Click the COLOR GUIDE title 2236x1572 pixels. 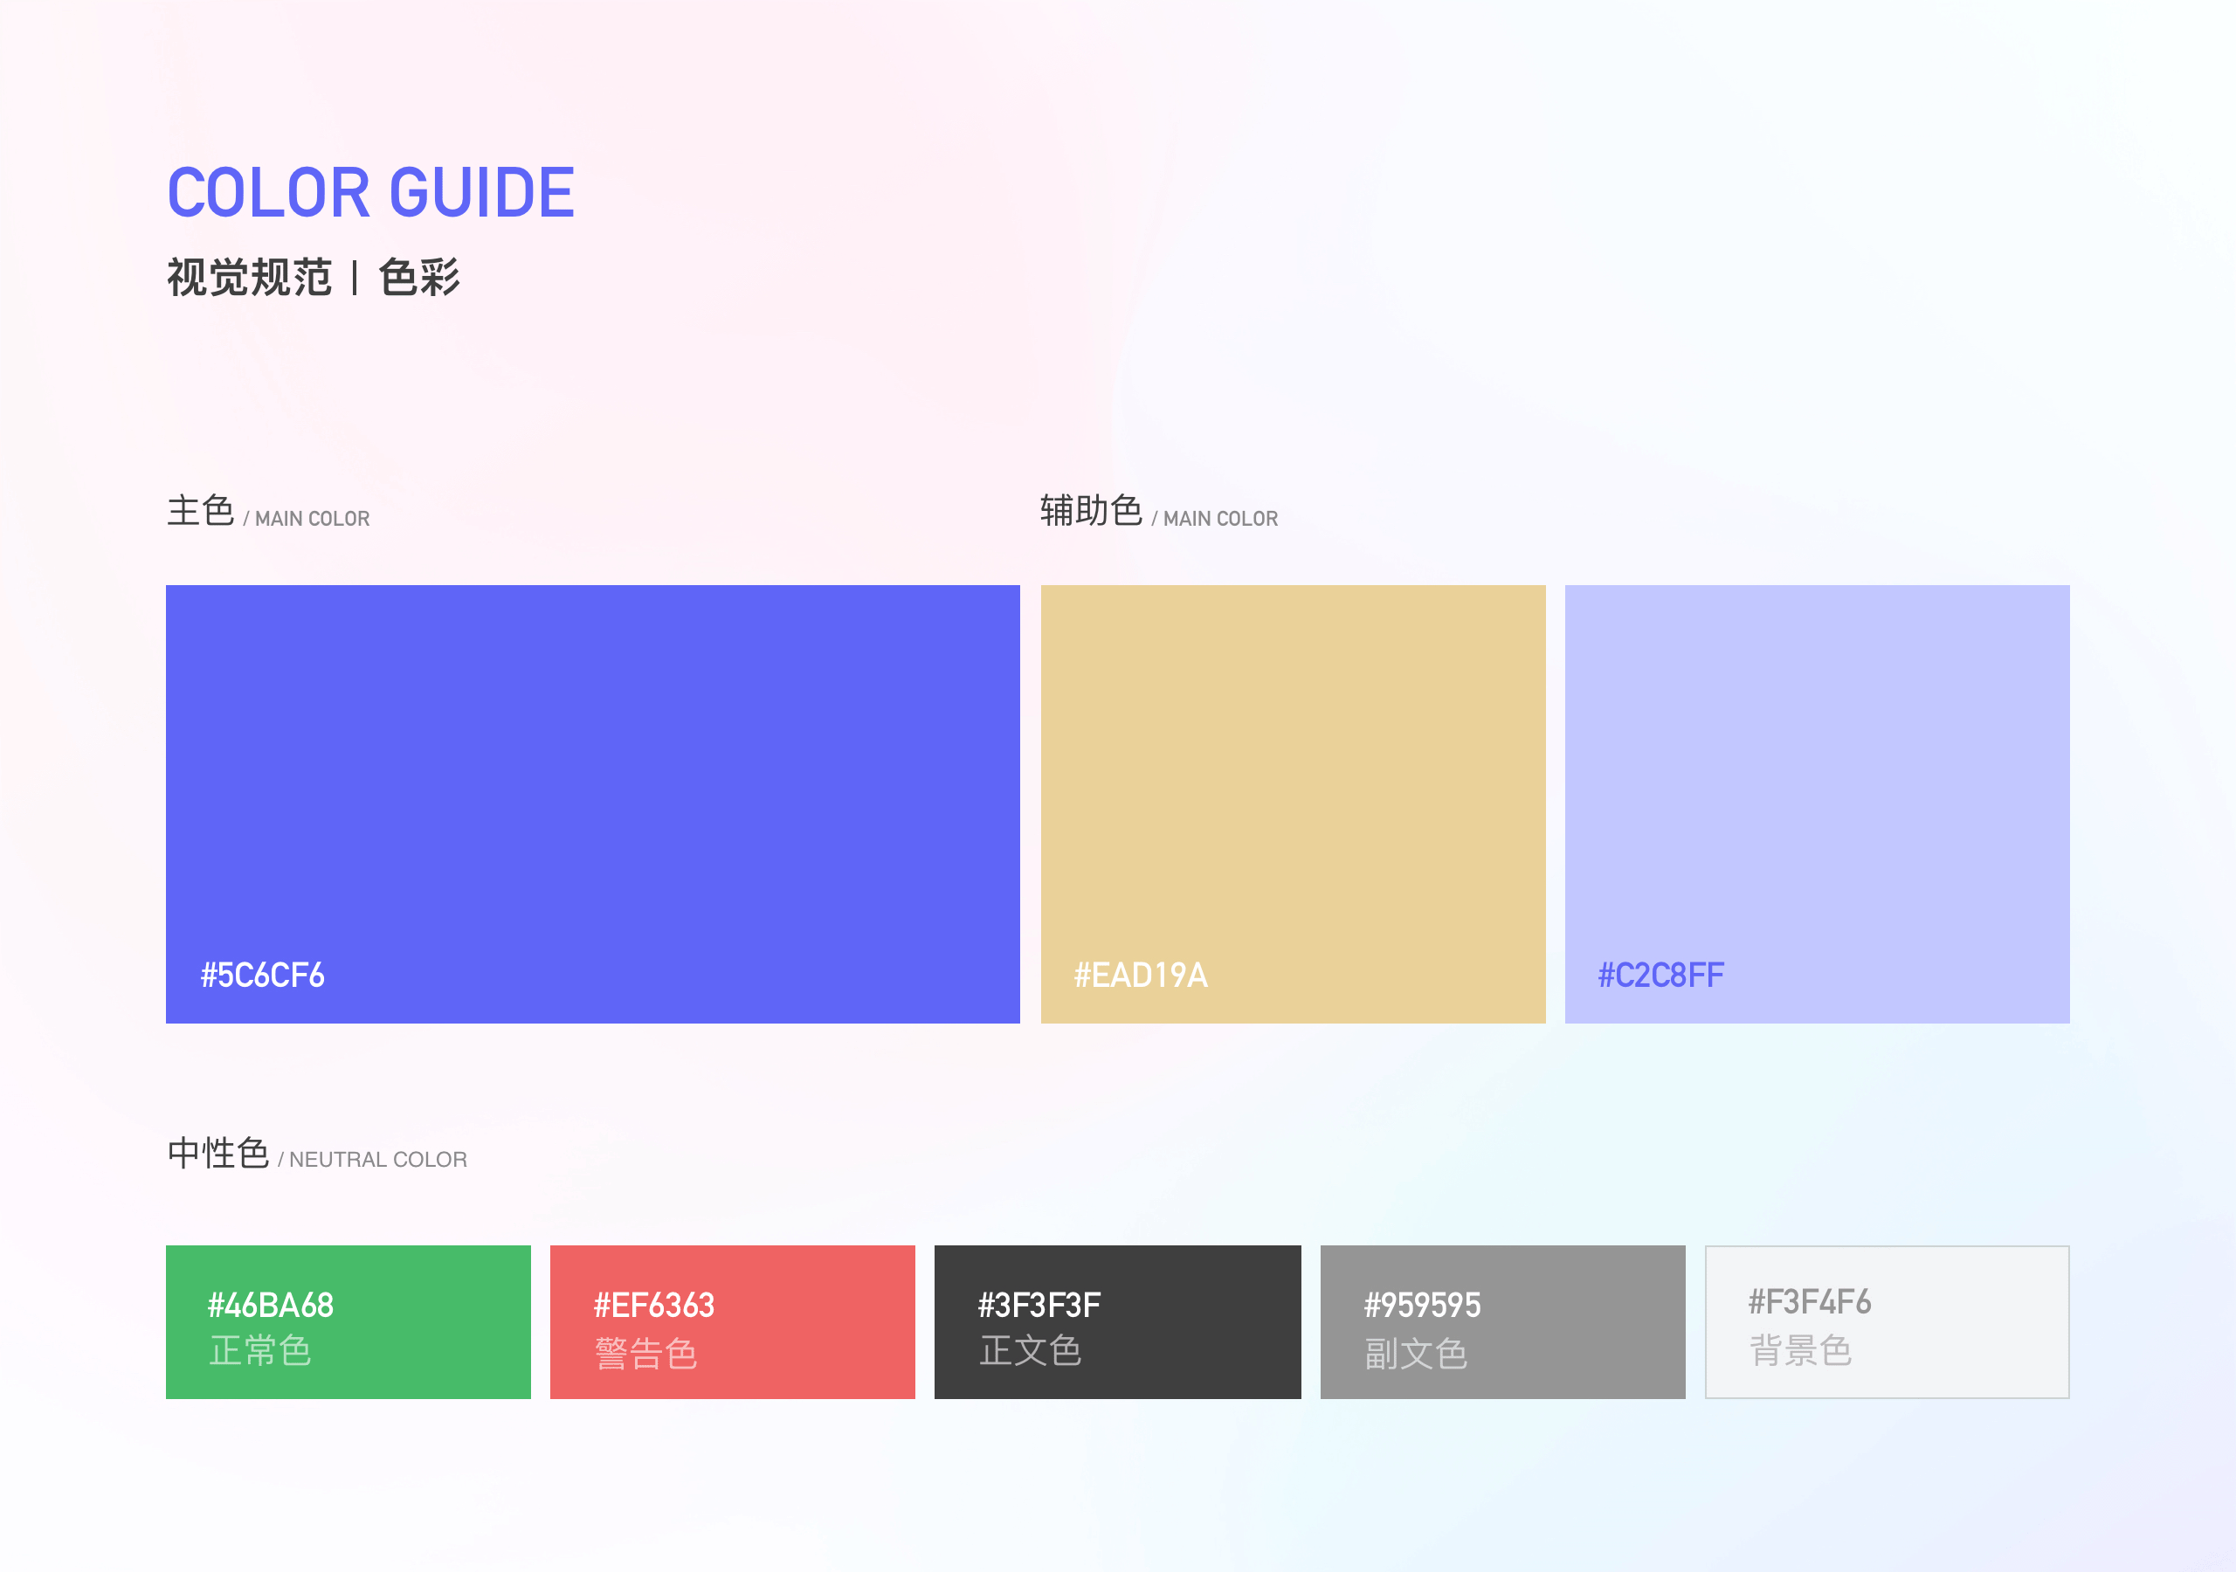(x=371, y=192)
